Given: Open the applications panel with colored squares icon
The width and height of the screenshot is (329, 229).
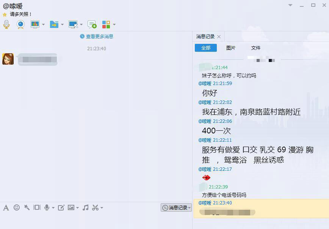Looking at the screenshot, I should 105,24.
